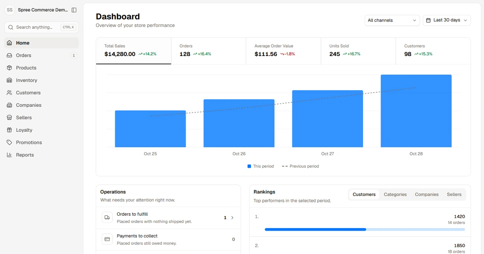Show Companies in the Rankings panel
Screen dimensions: 484x254
pos(427,195)
